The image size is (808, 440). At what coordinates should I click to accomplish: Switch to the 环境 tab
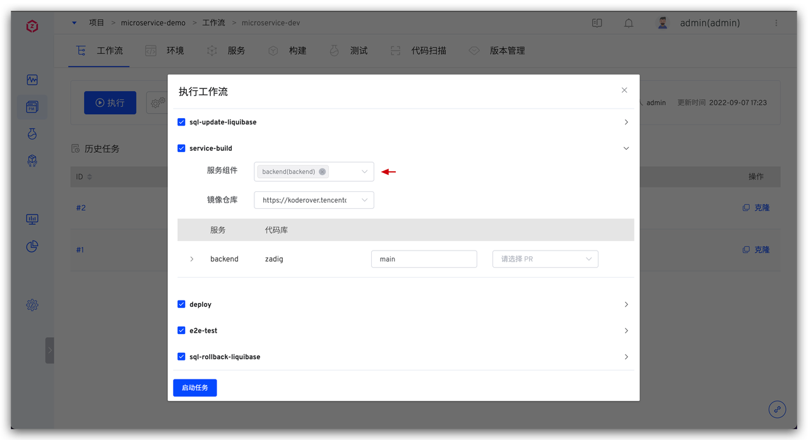pyautogui.click(x=165, y=51)
